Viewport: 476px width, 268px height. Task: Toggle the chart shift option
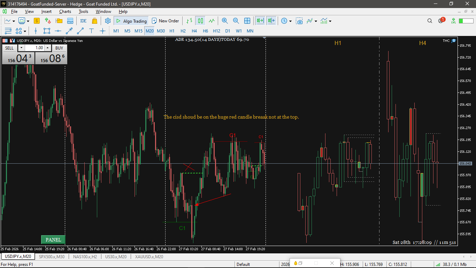[x=271, y=21]
